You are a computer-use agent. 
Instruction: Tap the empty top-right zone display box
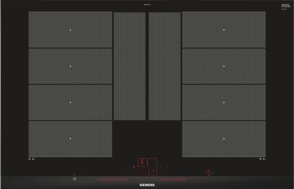click(152, 162)
